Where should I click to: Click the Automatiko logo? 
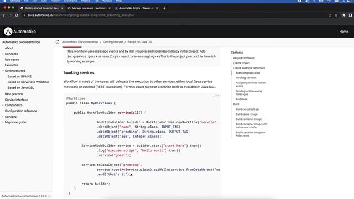[x=20, y=32]
